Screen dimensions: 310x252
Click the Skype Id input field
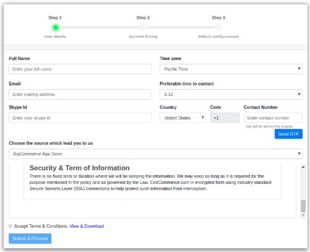[80, 118]
